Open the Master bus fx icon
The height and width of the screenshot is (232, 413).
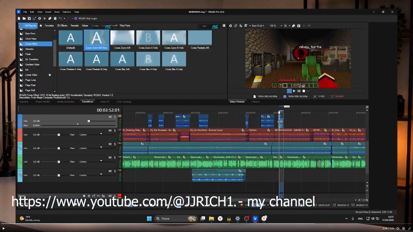[103, 196]
